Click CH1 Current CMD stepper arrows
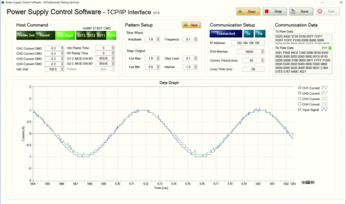The width and height of the screenshot is (346, 204). pyautogui.click(x=63, y=48)
